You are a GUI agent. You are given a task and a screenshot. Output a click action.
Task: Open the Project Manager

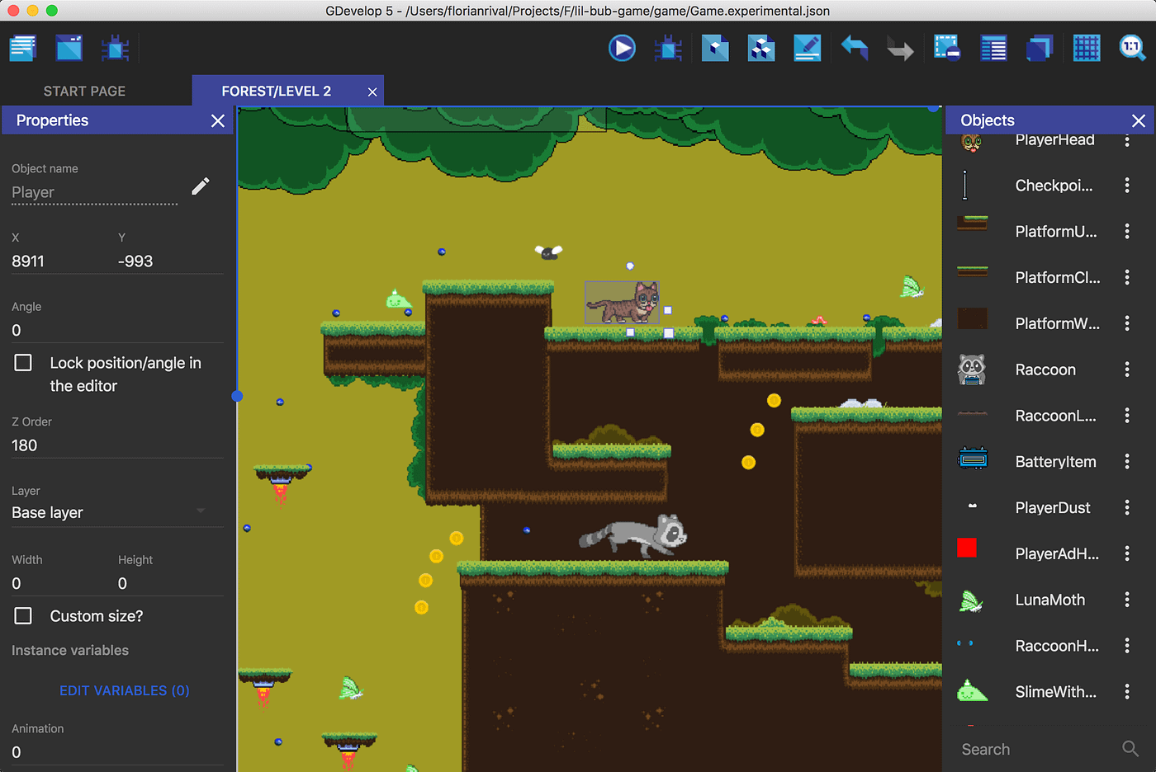[22, 47]
